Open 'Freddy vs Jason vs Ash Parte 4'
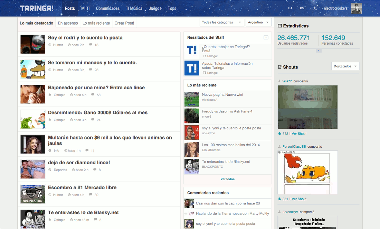 [227, 111]
